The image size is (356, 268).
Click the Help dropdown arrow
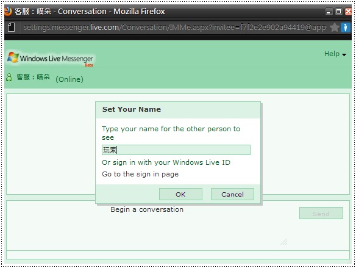click(344, 55)
